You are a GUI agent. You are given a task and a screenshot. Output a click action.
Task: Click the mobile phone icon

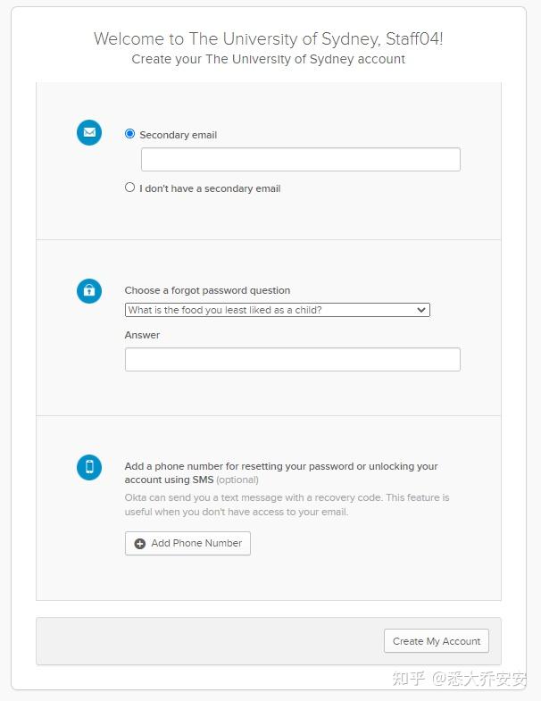89,467
